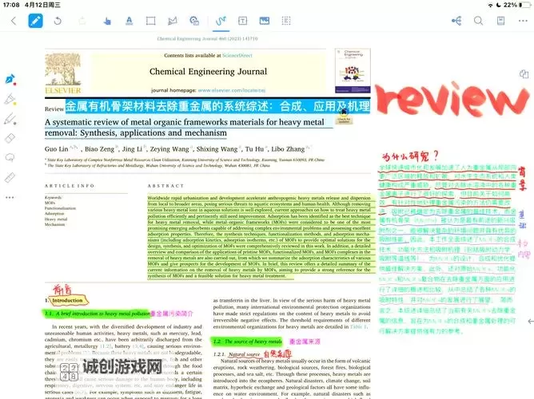This screenshot has width=534, height=399.
Task: Open the lasso cut tool
Action: [x=173, y=21]
